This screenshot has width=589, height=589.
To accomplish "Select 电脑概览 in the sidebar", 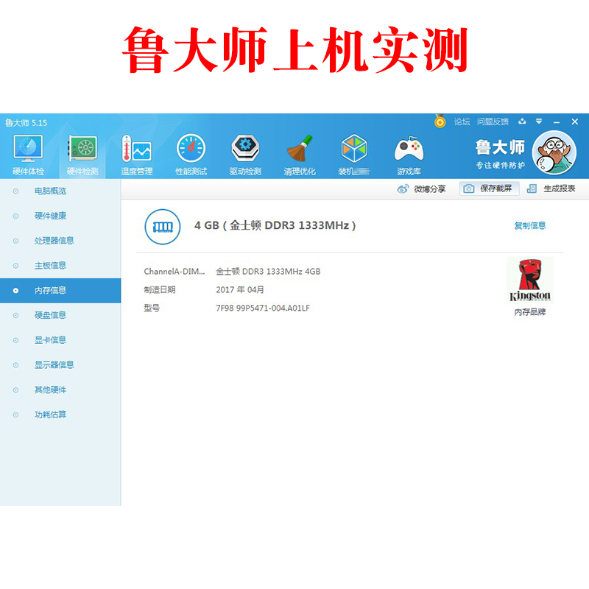I will [x=60, y=191].
